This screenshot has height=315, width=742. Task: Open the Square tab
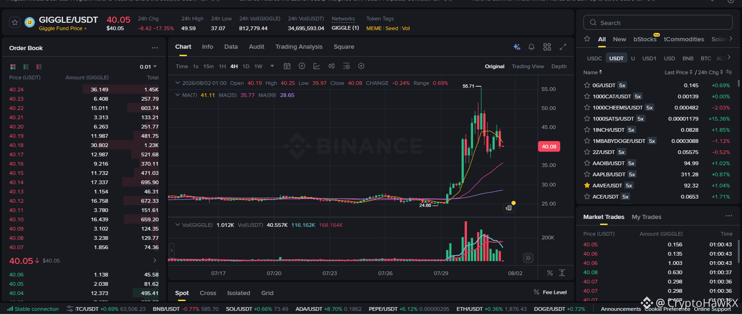[344, 47]
